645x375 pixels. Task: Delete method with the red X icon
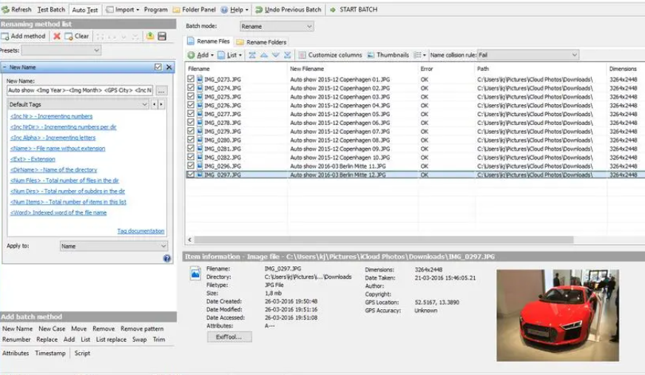pos(57,36)
